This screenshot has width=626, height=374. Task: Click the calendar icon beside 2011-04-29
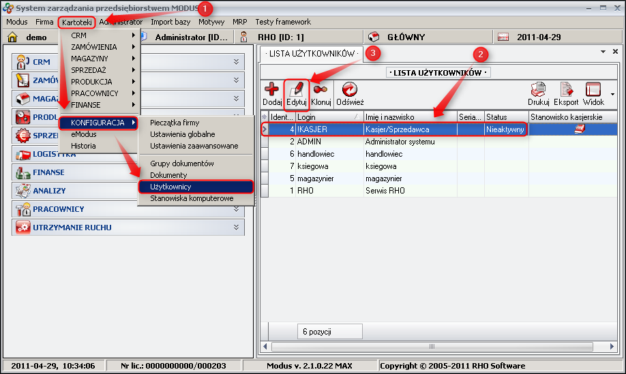click(x=503, y=37)
